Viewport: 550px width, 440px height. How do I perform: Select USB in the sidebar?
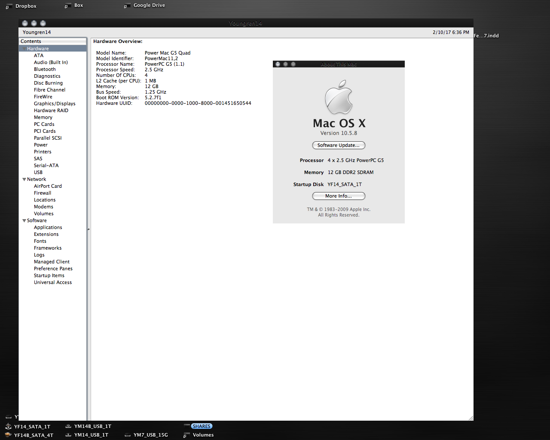(x=38, y=172)
